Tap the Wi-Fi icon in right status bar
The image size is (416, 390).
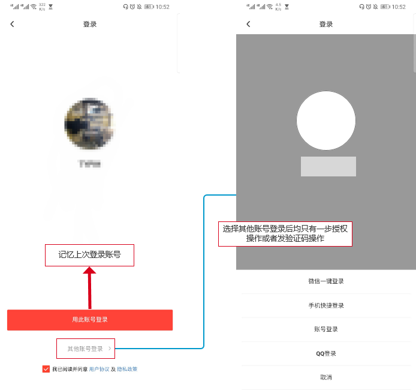(270, 7)
